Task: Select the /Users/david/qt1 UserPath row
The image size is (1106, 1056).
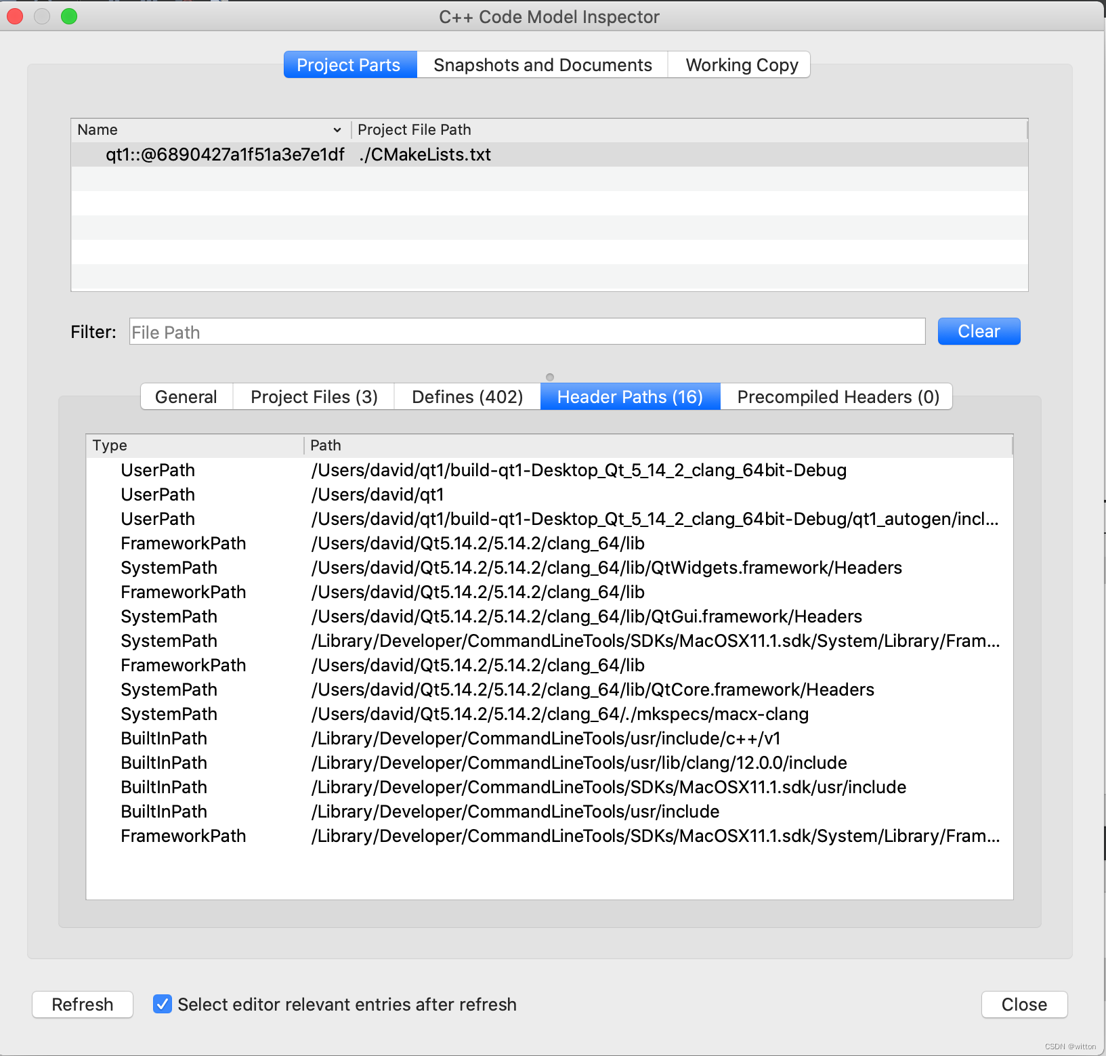Action: (377, 495)
